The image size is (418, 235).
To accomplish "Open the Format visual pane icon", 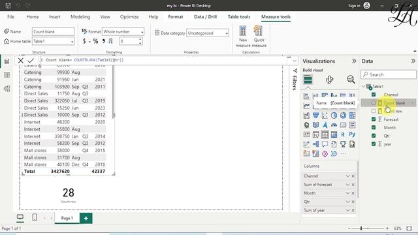I will tap(329, 80).
